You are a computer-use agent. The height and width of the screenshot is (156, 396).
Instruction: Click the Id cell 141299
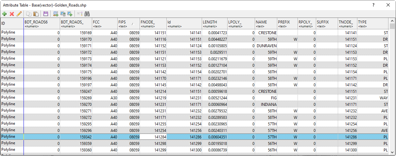tap(184, 143)
